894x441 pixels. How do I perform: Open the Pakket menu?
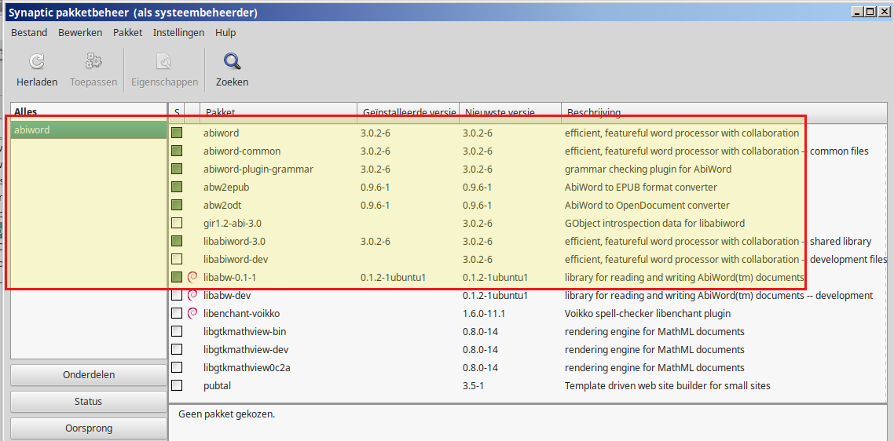(x=128, y=32)
